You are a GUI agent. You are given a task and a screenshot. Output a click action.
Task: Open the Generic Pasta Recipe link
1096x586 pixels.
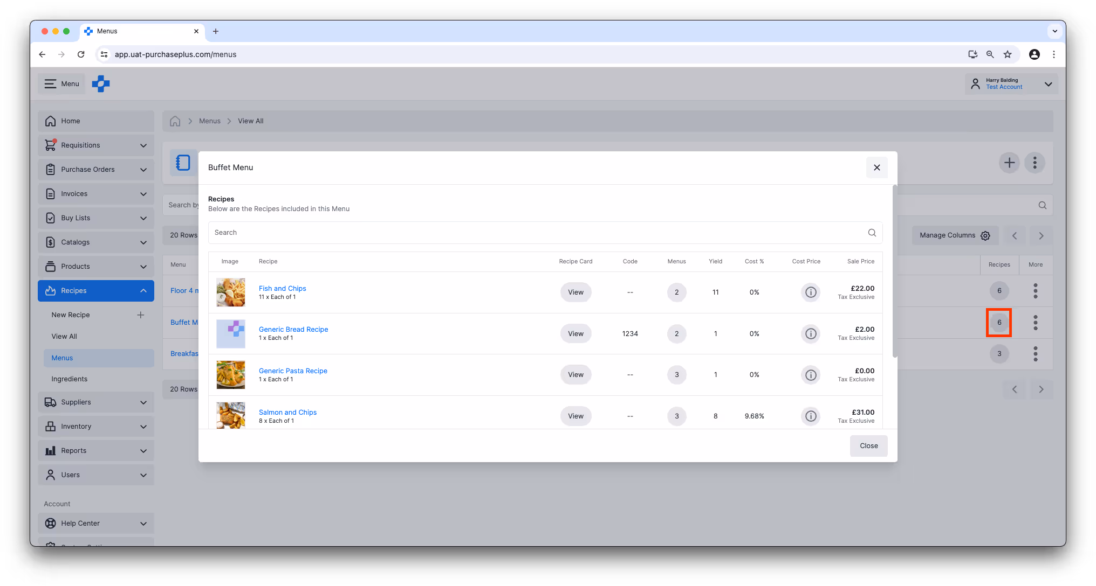[x=293, y=371]
